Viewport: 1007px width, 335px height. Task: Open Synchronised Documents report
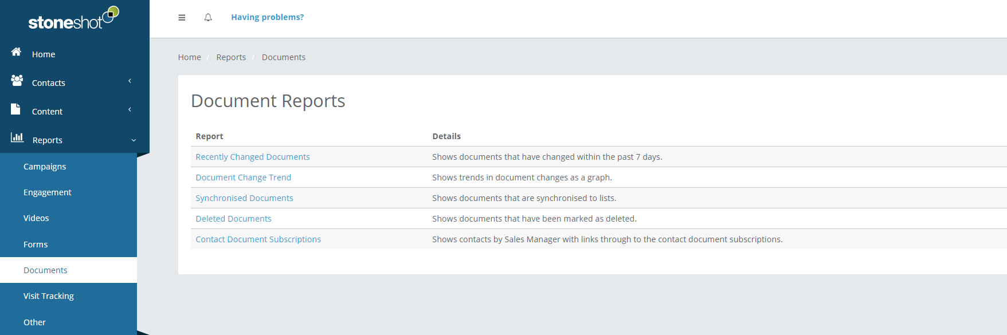[x=244, y=198]
